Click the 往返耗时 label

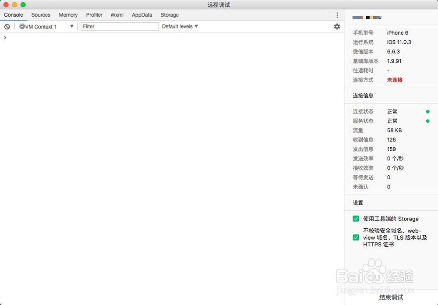point(363,71)
